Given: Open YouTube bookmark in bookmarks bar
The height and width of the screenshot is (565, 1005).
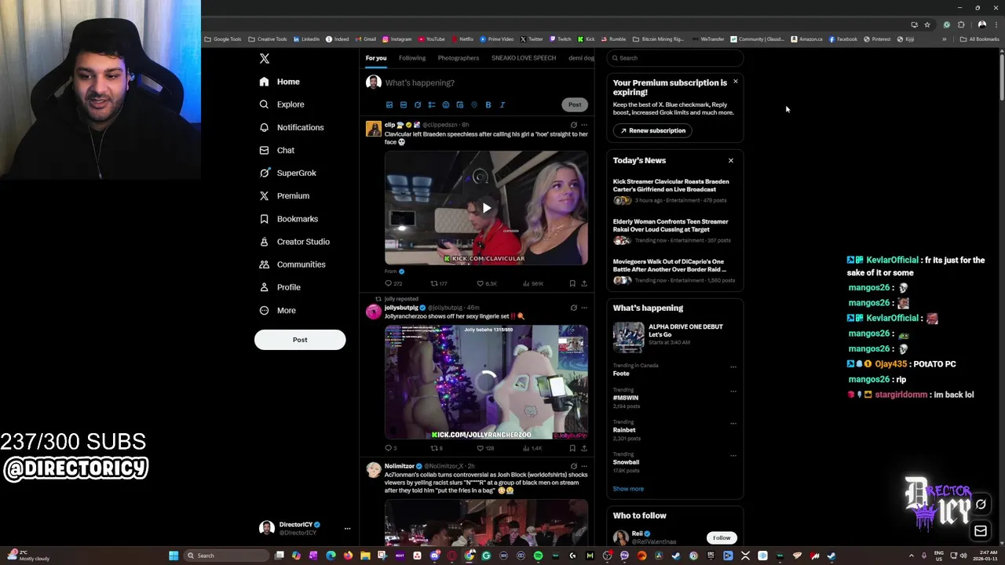Looking at the screenshot, I should pos(432,39).
